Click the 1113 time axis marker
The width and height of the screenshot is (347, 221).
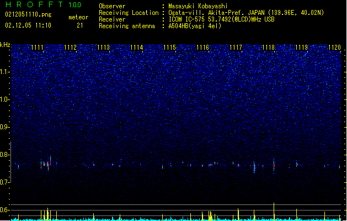coord(103,48)
